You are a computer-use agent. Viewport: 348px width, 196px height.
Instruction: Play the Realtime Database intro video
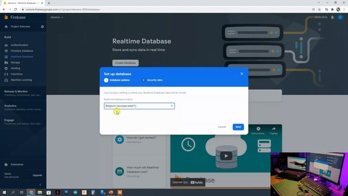(226, 156)
